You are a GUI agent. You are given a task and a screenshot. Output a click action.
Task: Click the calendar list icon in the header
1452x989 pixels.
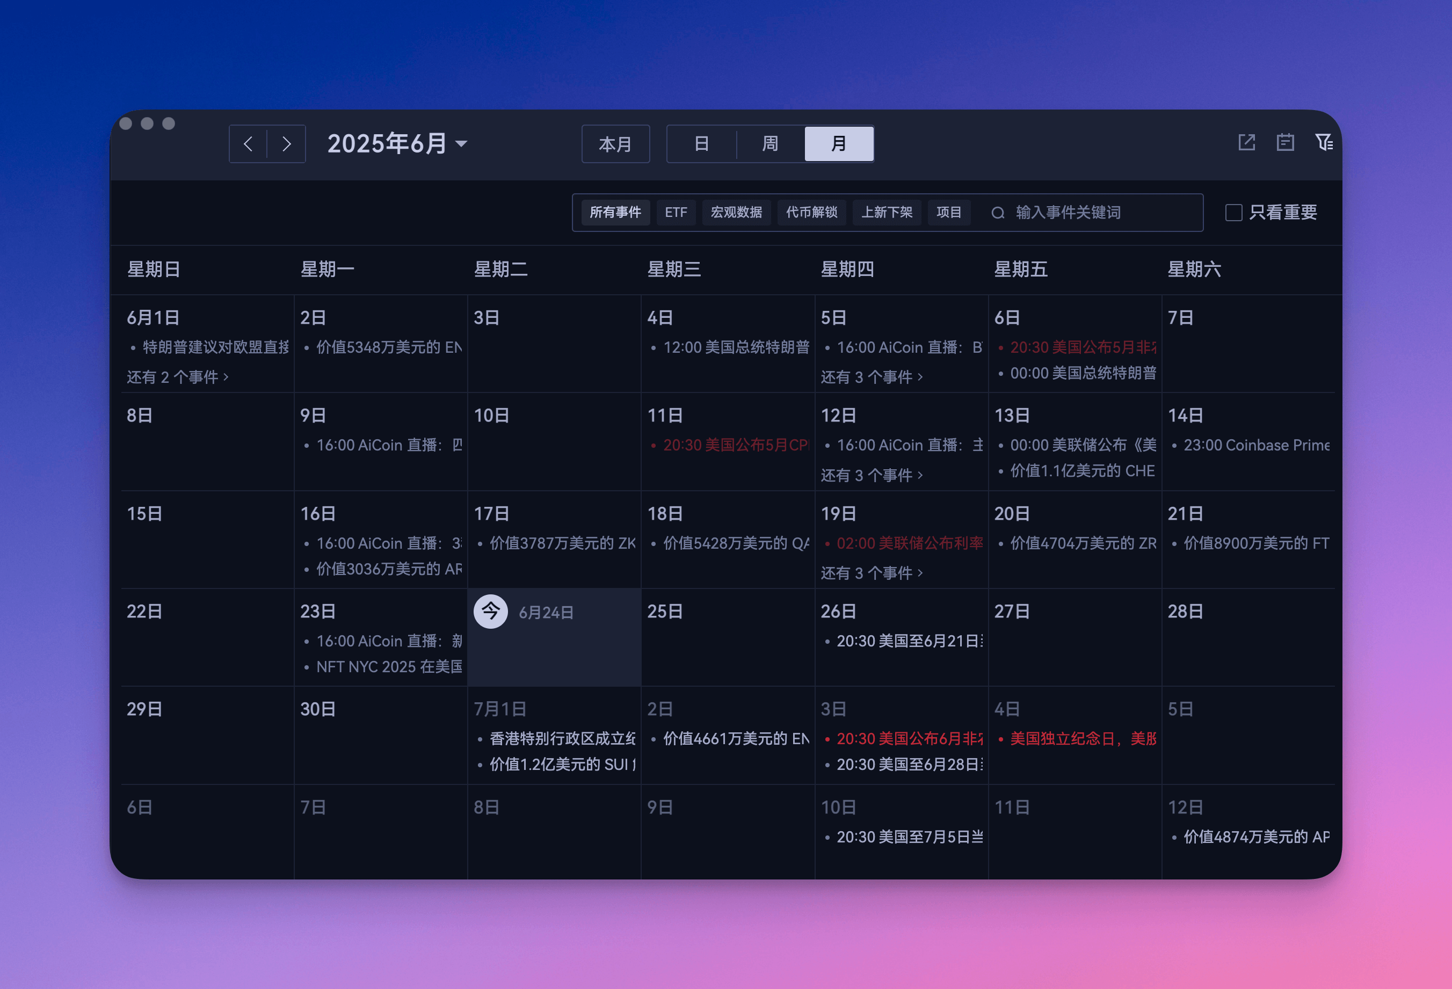pos(1285,142)
